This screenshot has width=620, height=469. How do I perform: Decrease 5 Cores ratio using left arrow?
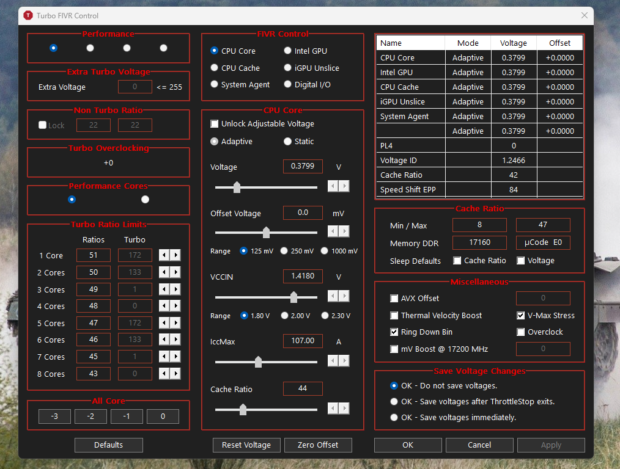164,323
